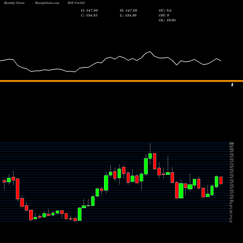Click the 'OL: 10.05' reading
This screenshot has height=243, width=243.
(167, 20)
